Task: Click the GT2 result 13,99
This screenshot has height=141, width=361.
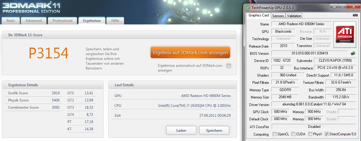Action: [89, 100]
